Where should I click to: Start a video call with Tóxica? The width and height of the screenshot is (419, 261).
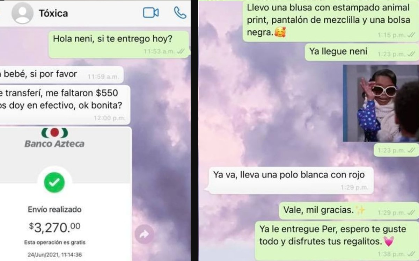tap(151, 13)
